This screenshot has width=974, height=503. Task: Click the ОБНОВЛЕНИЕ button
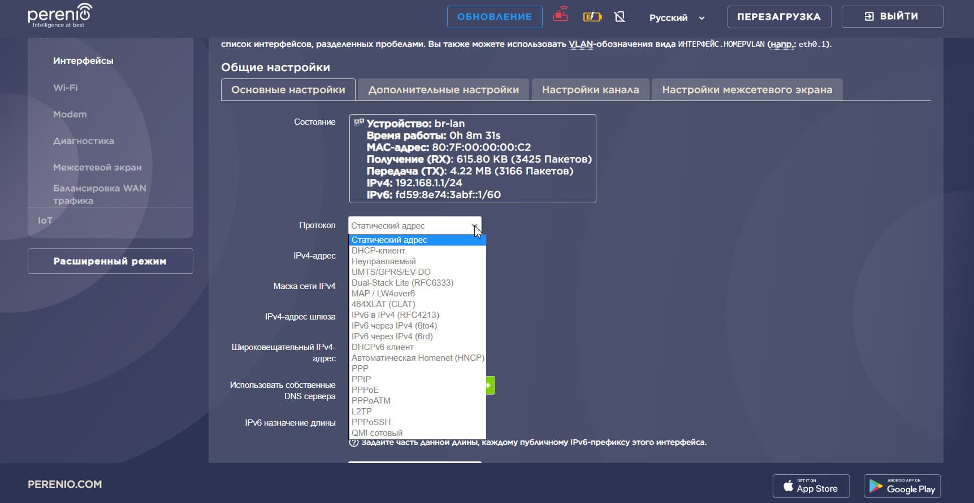(495, 17)
